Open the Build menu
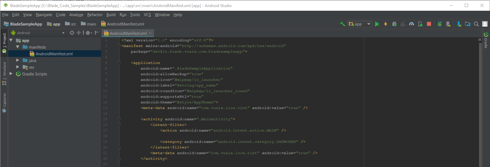The height and width of the screenshot is (167, 490). click(111, 15)
